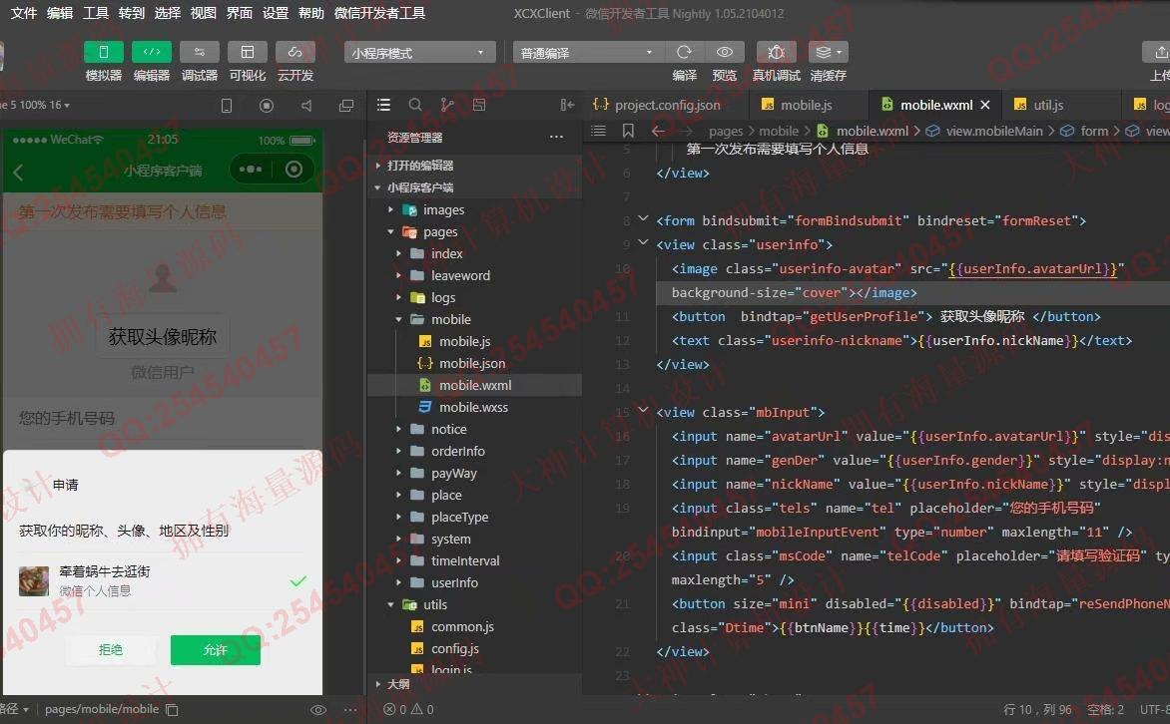Image resolution: width=1170 pixels, height=724 pixels.
Task: Click the editor navigate back arrow
Action: click(x=658, y=131)
